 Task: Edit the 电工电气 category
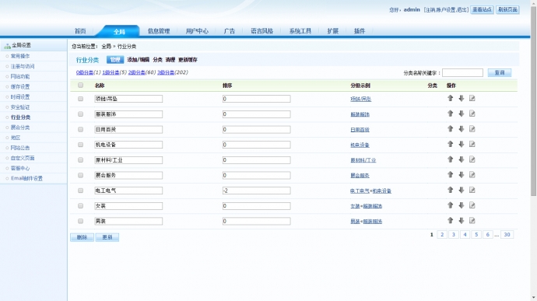pos(472,190)
